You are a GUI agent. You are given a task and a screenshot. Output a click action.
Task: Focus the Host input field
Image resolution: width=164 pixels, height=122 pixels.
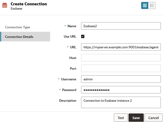click(121, 58)
